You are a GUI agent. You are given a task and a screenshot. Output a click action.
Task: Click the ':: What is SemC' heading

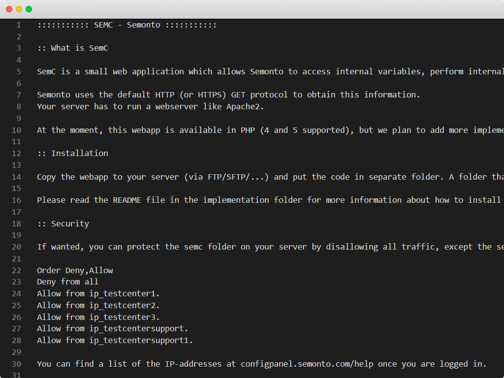pos(72,48)
